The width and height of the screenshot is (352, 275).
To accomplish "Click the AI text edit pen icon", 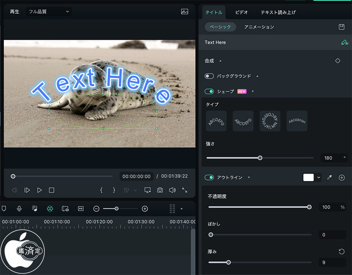I will coord(344,42).
